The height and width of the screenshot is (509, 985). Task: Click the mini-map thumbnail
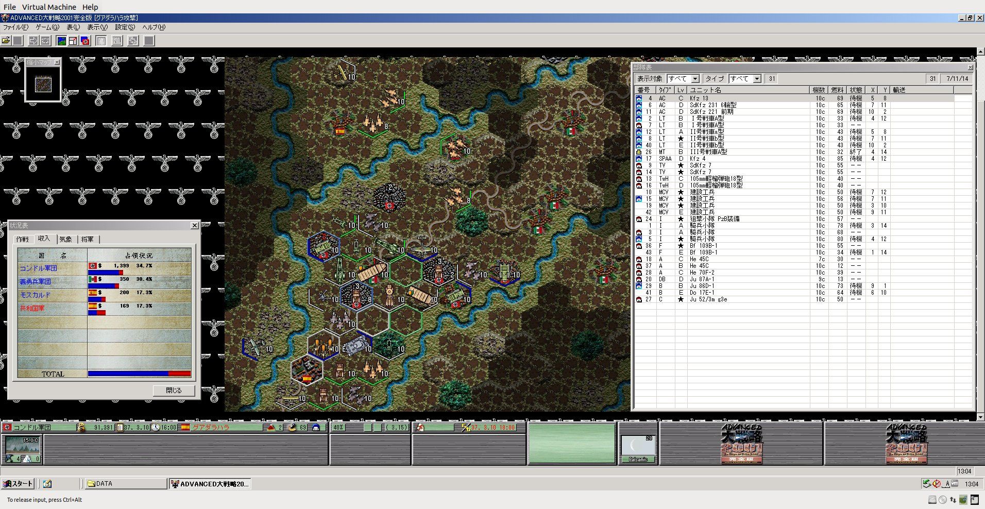click(x=43, y=84)
